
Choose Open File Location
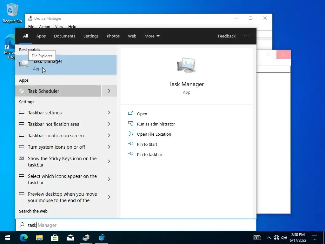click(x=154, y=134)
